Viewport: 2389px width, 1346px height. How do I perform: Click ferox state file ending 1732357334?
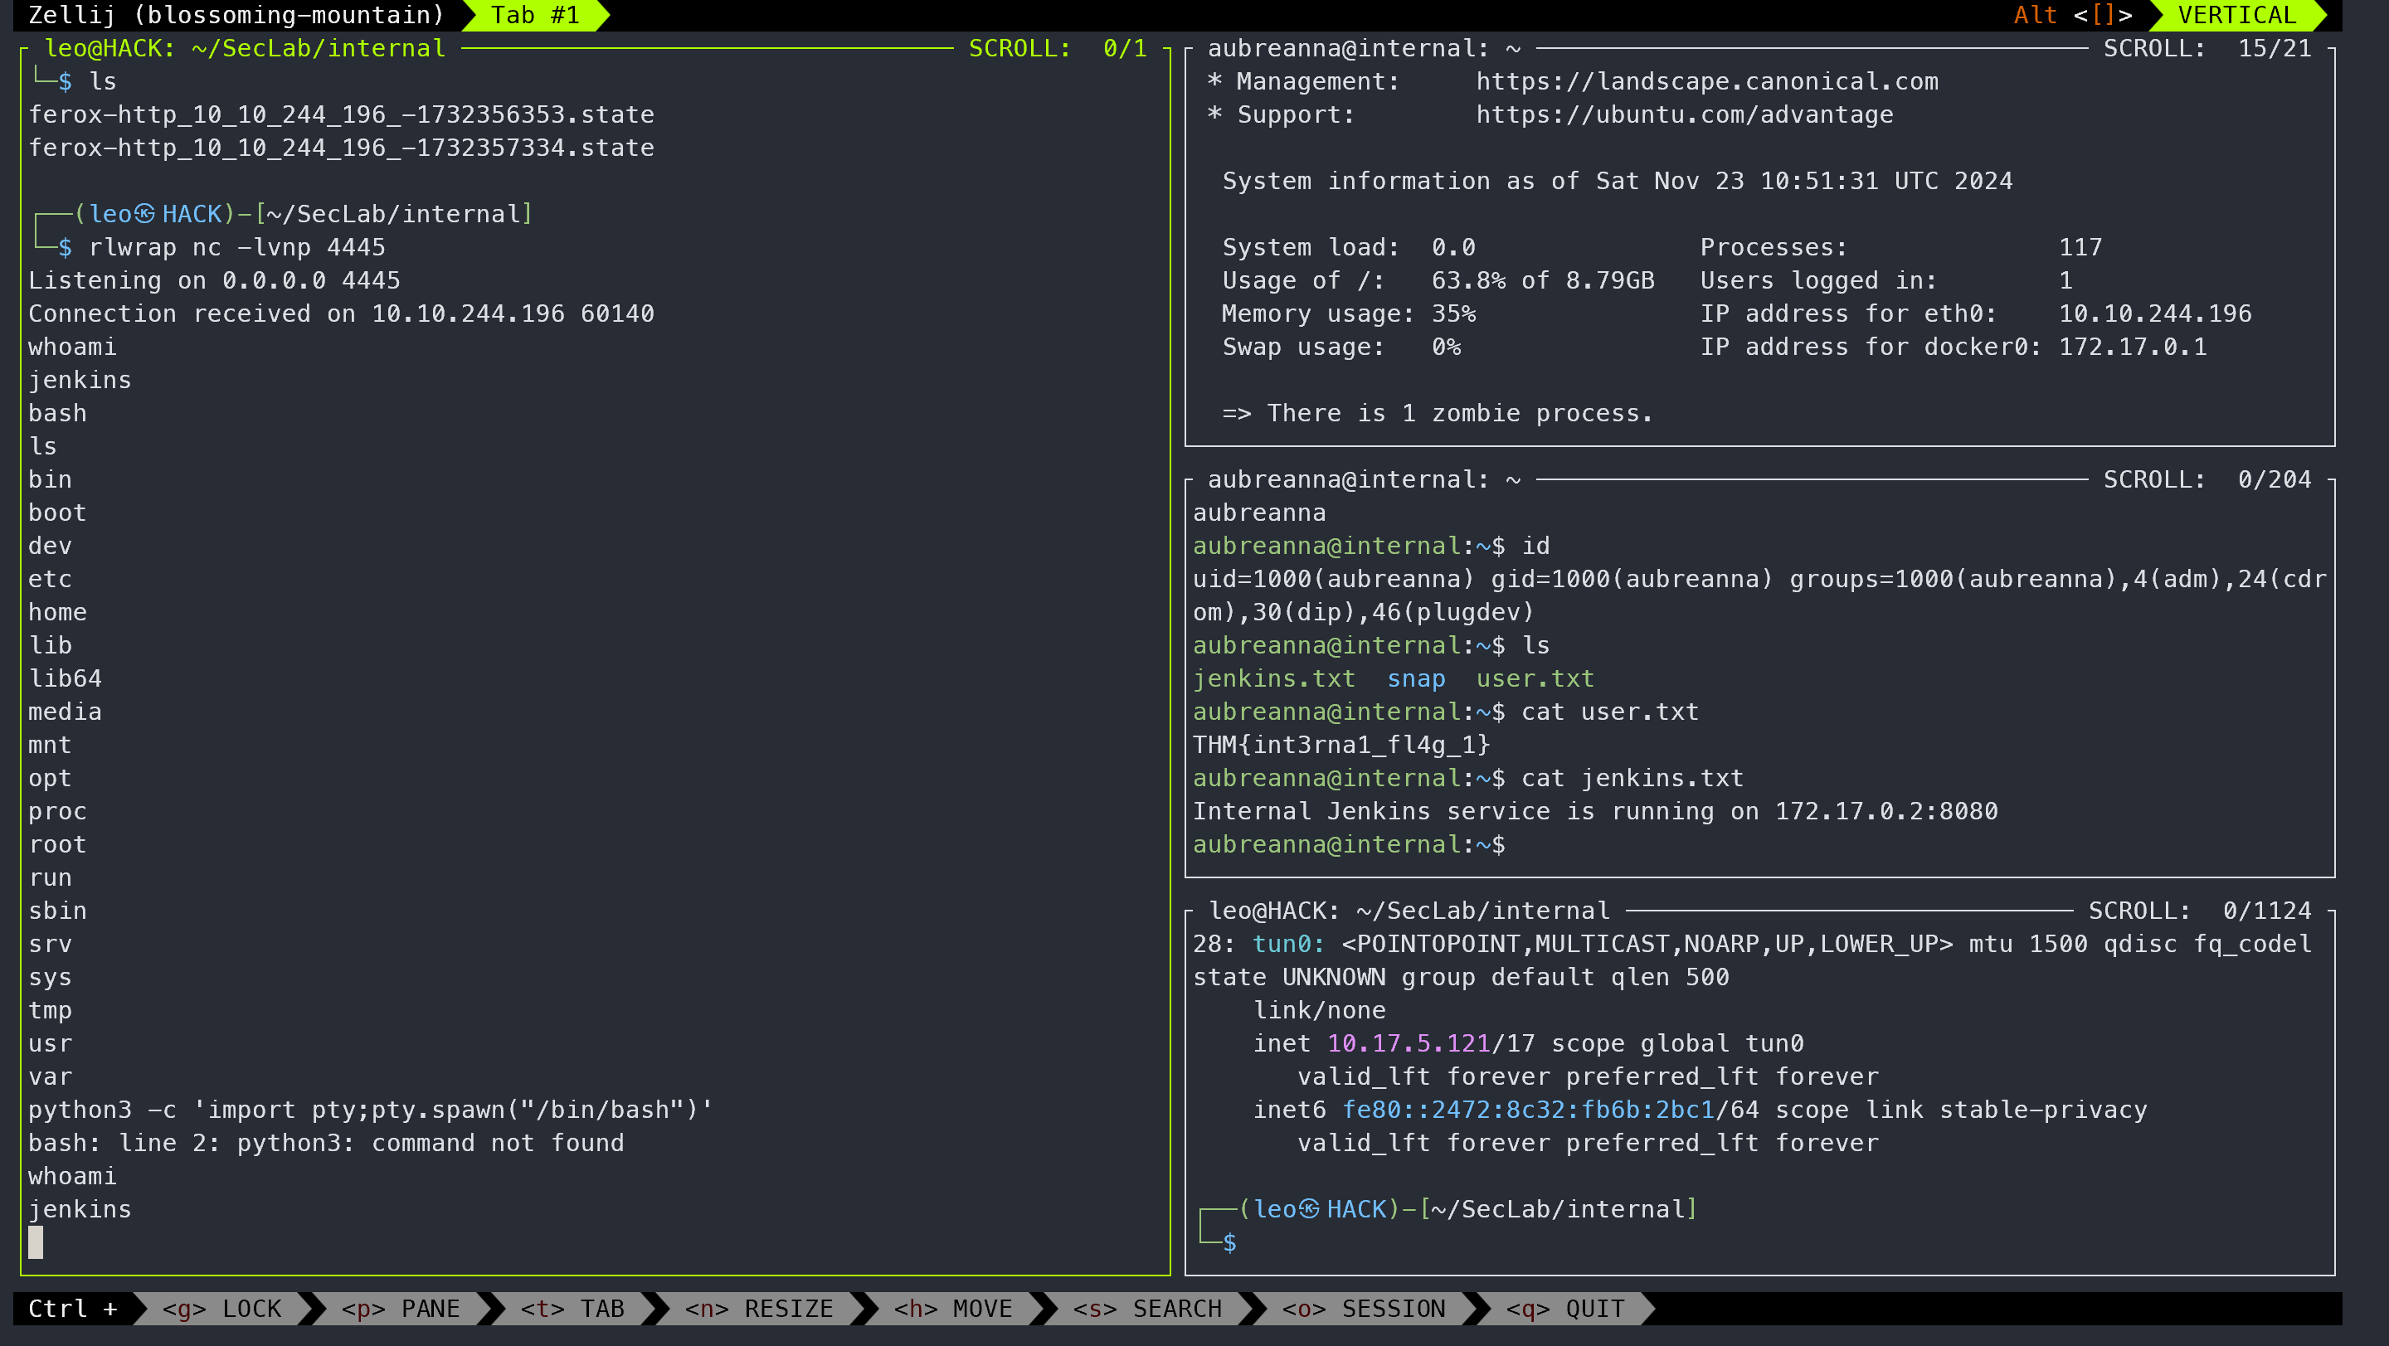pyautogui.click(x=341, y=148)
